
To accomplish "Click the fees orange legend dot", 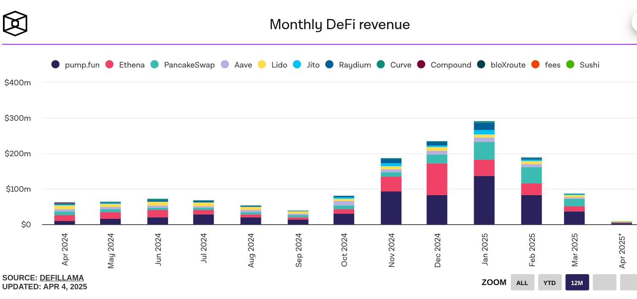I will click(x=536, y=65).
